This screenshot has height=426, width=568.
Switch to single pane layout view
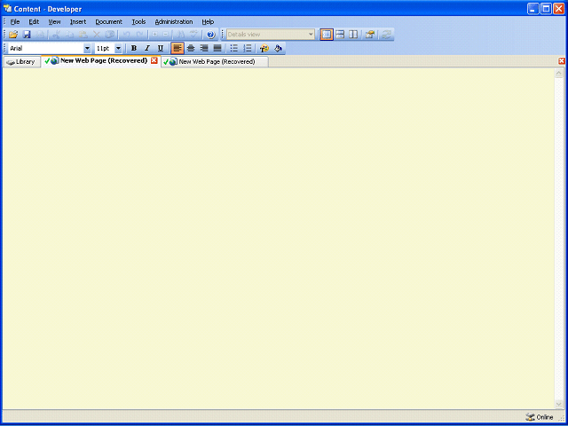tap(327, 35)
